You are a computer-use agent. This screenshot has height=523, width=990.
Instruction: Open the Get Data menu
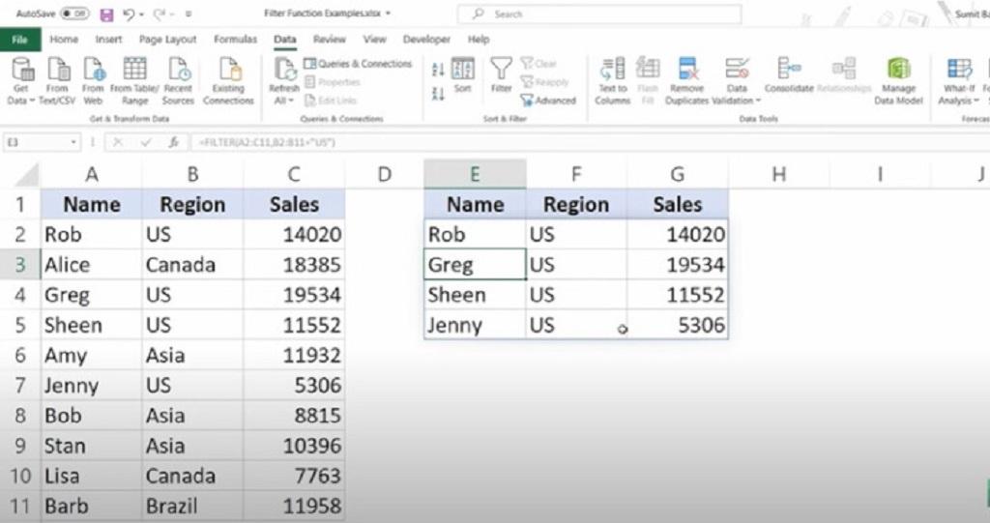tap(21, 81)
